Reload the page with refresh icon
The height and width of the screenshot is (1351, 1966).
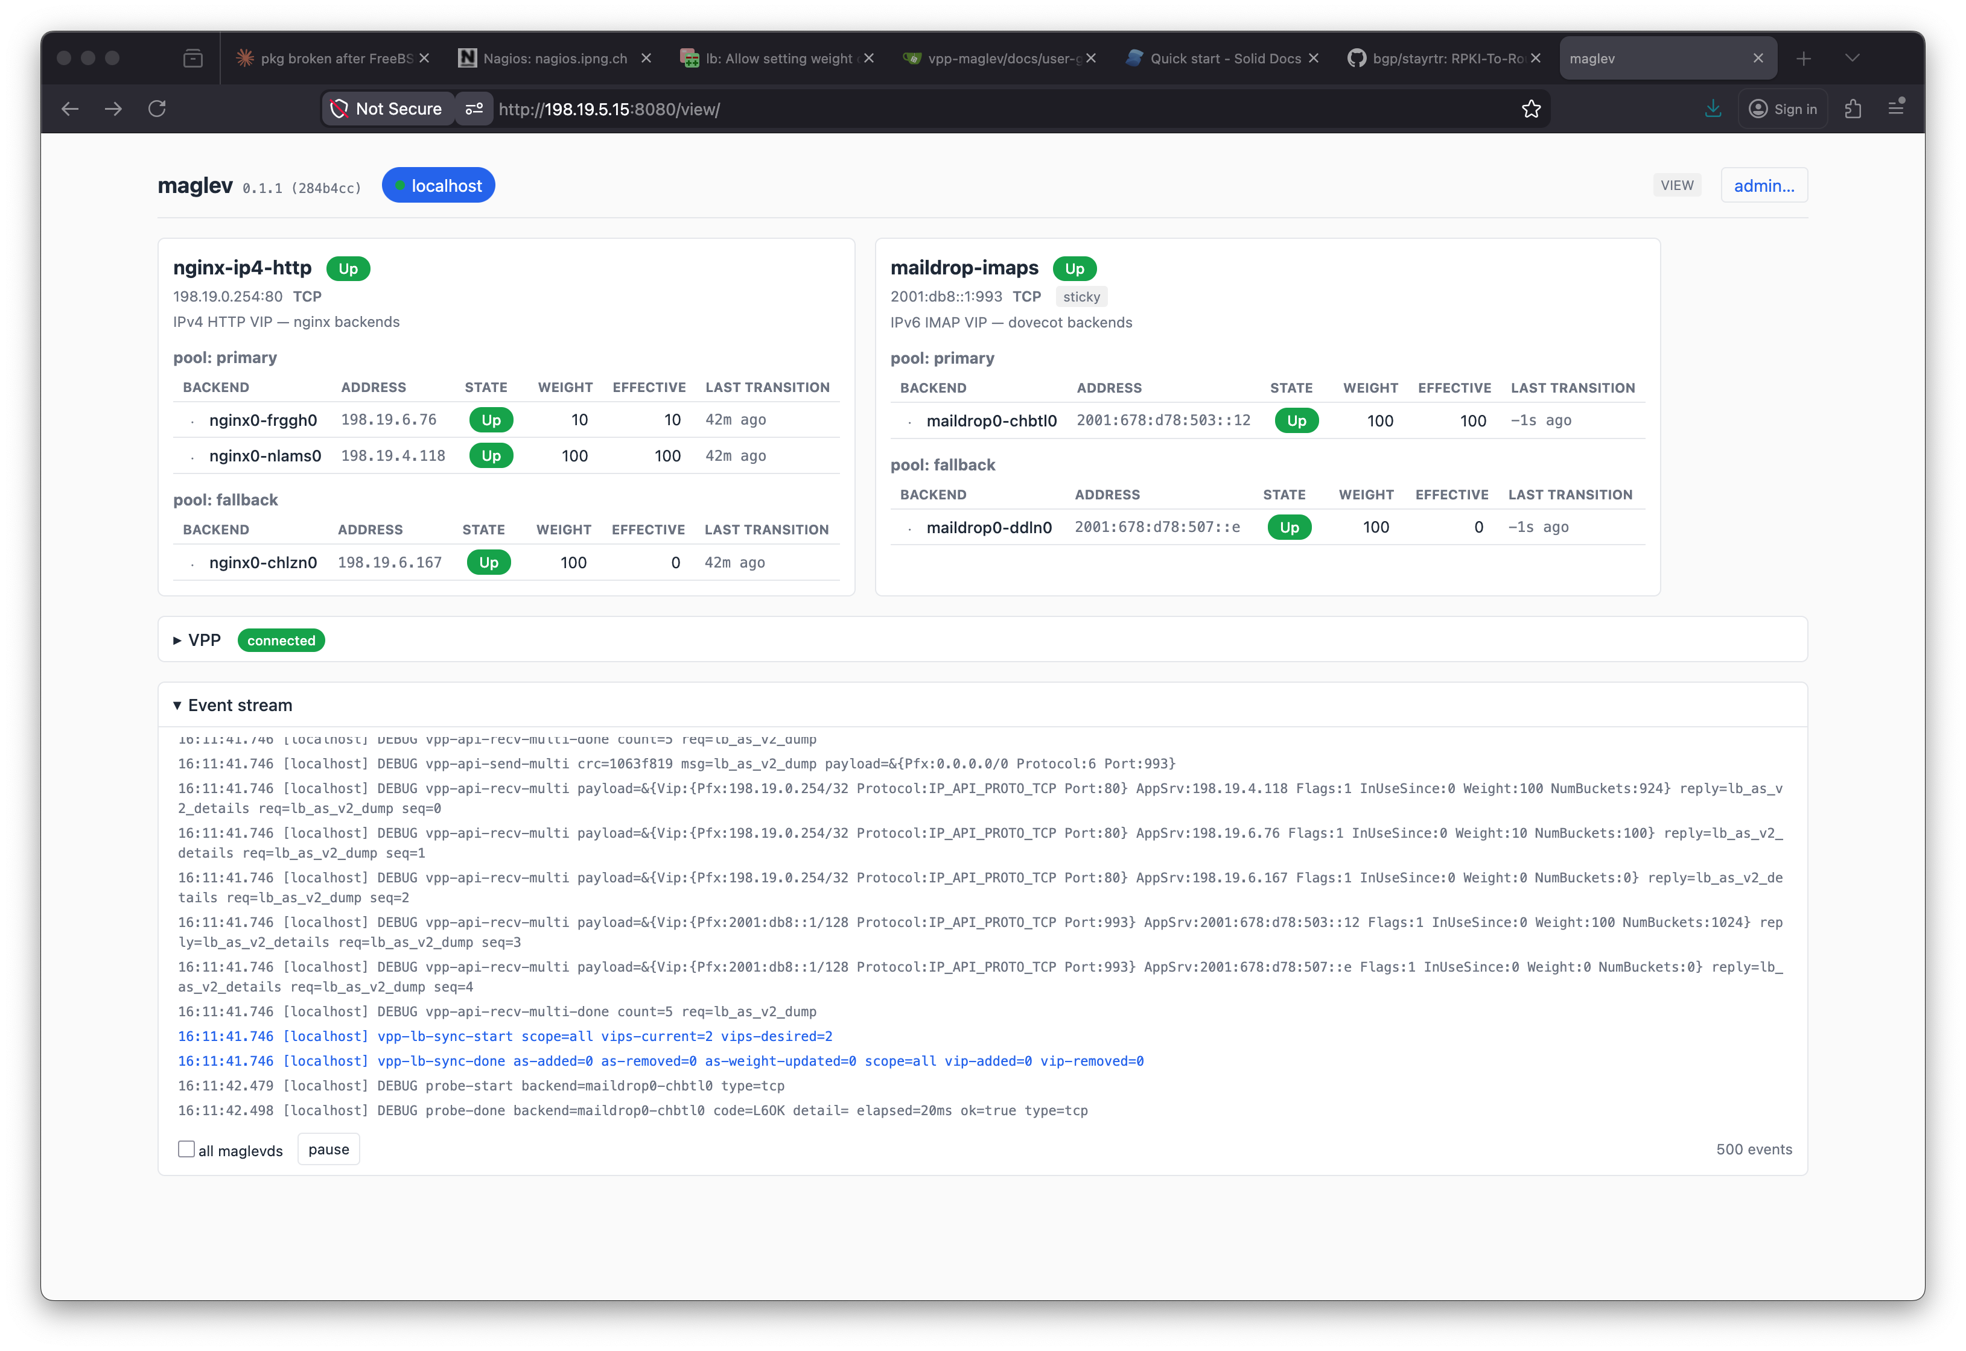(157, 109)
